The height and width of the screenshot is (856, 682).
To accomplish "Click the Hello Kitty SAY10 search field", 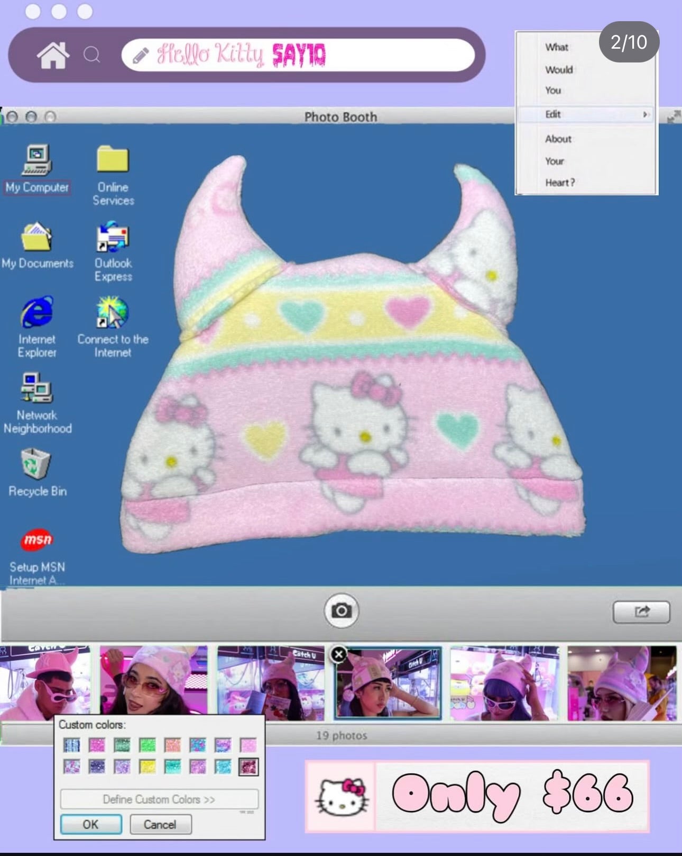I will (298, 55).
